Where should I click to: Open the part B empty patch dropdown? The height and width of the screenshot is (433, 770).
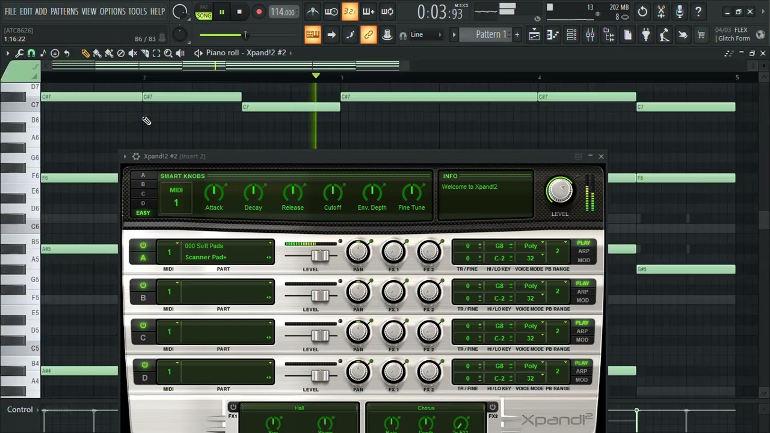(x=227, y=292)
